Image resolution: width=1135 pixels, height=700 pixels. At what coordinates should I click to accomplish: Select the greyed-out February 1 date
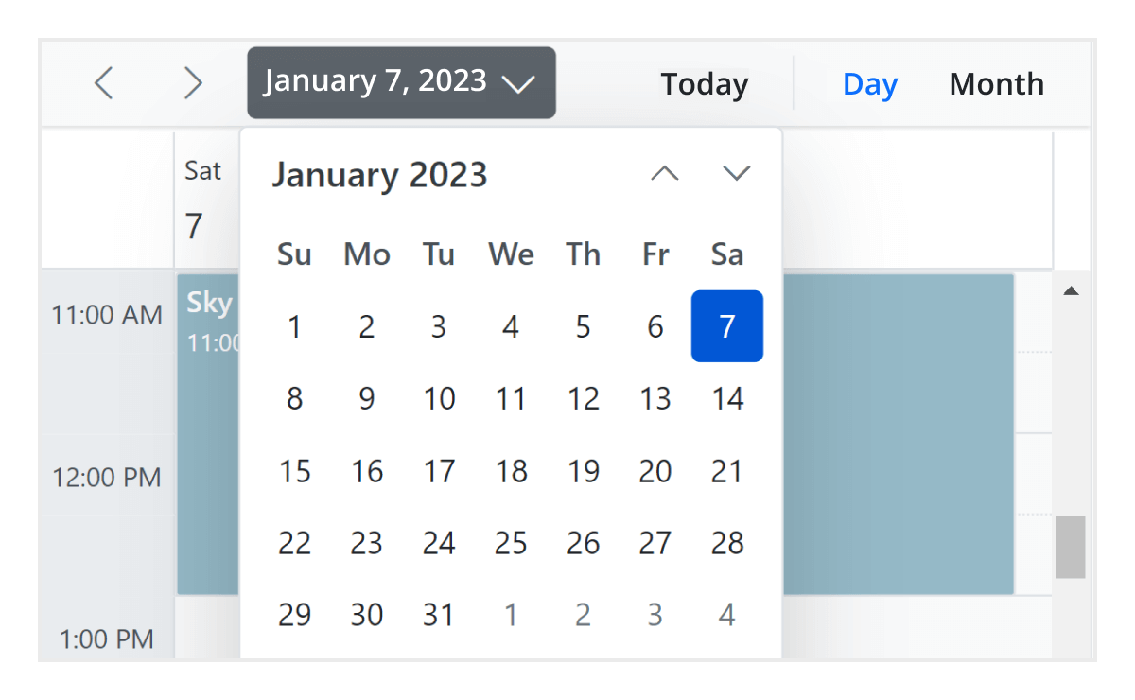(511, 614)
